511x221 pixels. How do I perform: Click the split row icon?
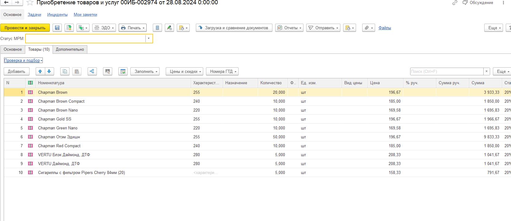click(x=92, y=71)
